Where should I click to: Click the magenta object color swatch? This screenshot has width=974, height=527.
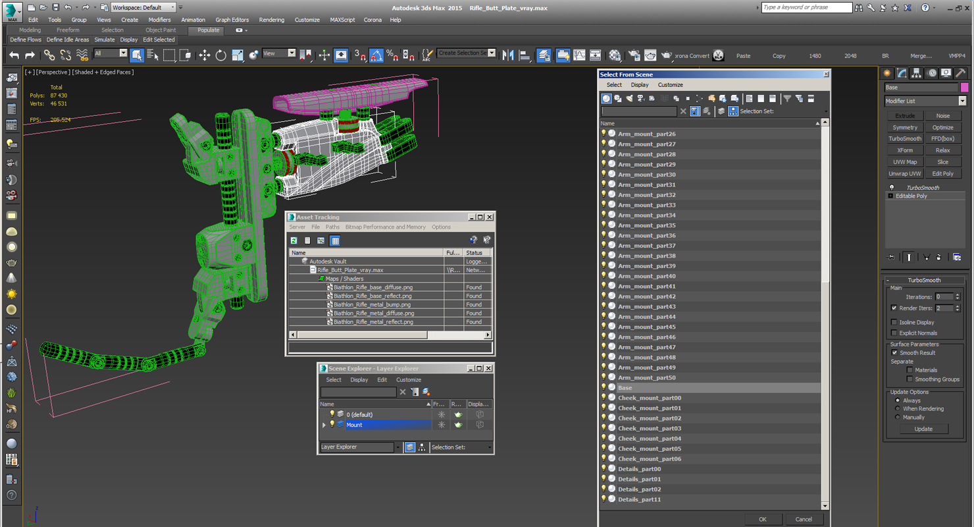pos(964,88)
